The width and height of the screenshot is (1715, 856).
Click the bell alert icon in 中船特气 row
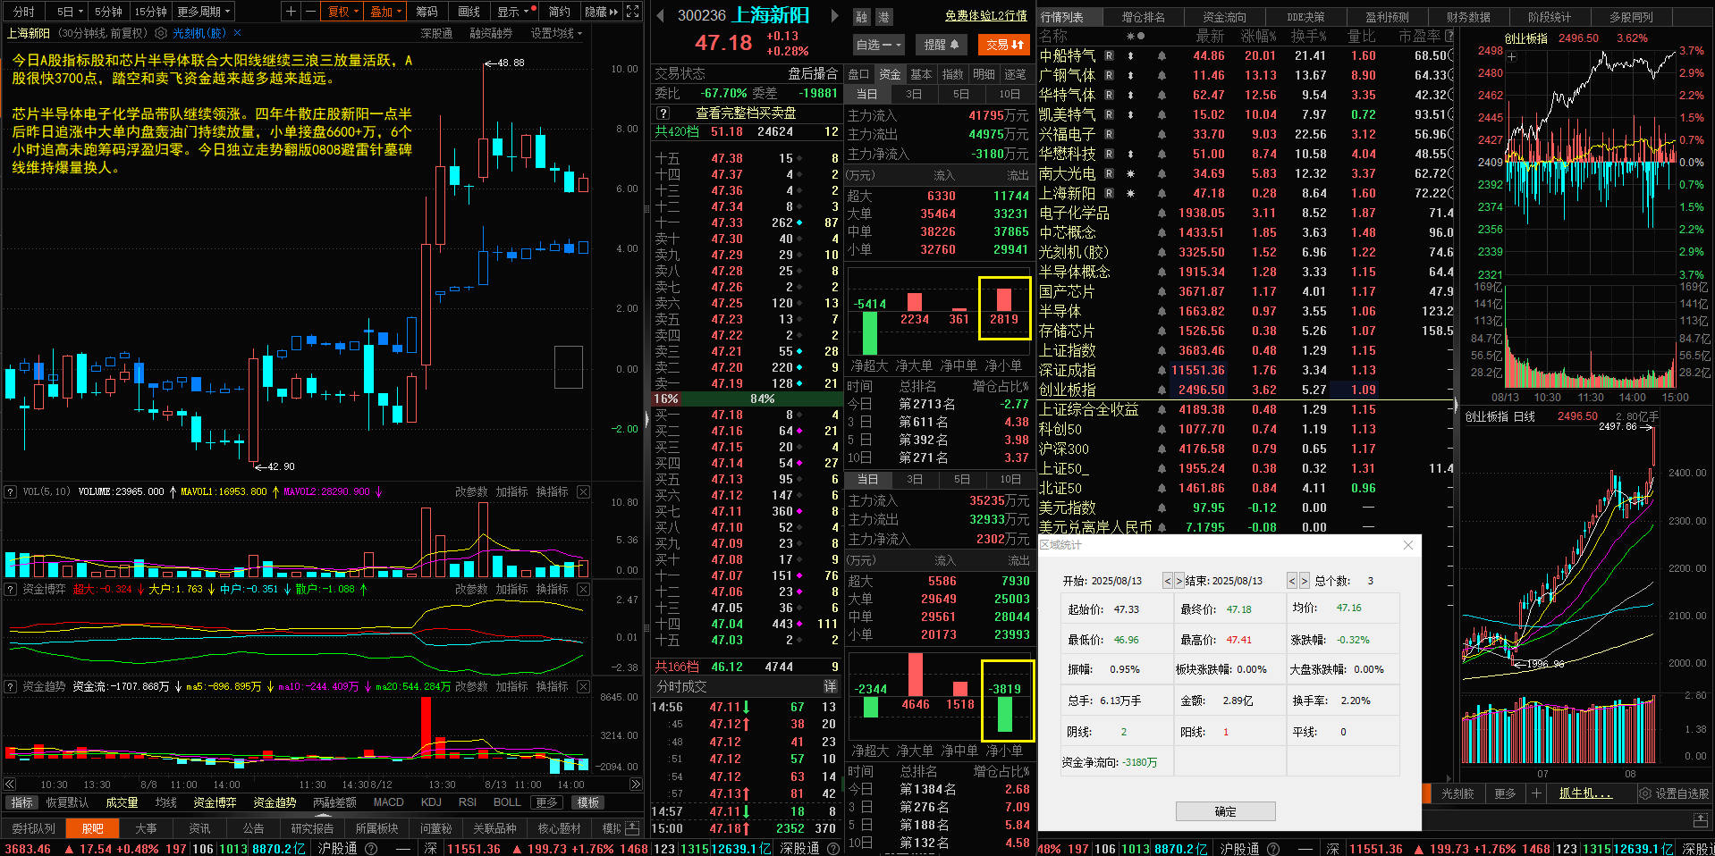[1162, 55]
